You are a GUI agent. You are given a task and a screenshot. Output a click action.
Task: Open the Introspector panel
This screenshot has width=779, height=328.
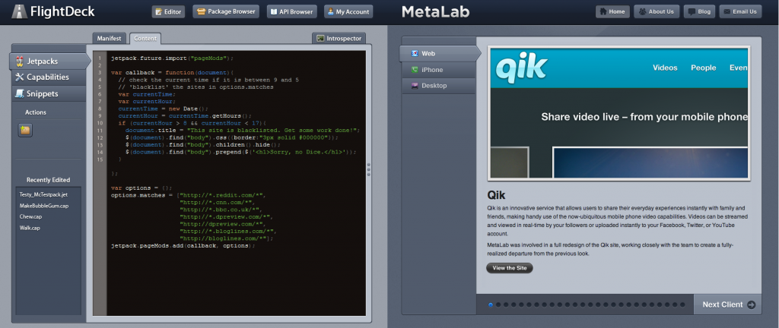click(339, 38)
